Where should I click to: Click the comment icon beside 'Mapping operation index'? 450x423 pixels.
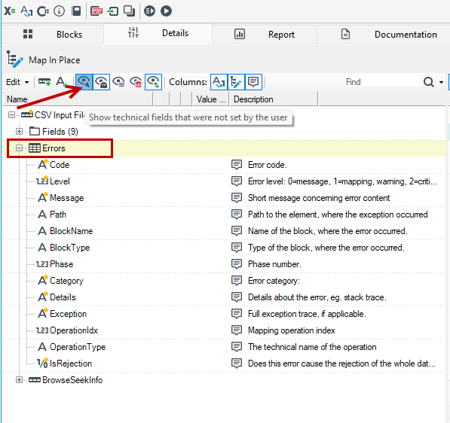[237, 330]
